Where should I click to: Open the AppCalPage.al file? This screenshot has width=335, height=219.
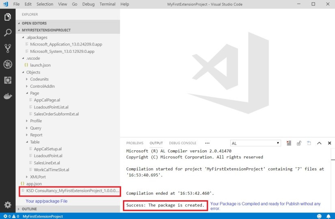[x=47, y=100]
